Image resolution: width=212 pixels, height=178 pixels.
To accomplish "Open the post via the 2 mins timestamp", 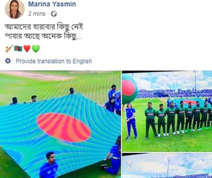I will (x=37, y=14).
